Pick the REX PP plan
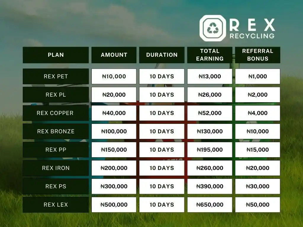This screenshot has width=303, height=227. [56, 150]
